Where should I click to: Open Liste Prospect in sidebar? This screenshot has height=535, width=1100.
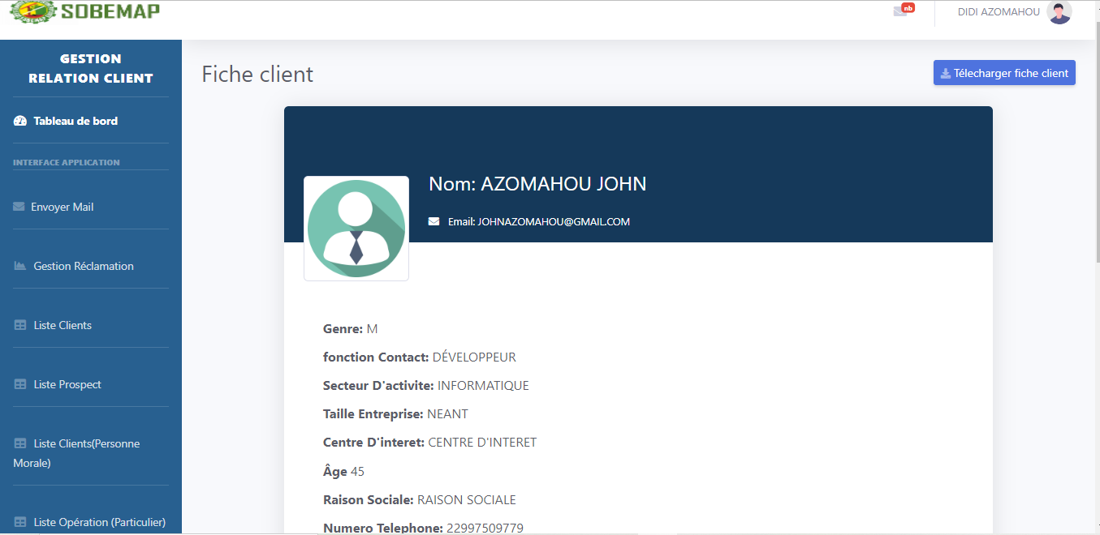coord(67,384)
